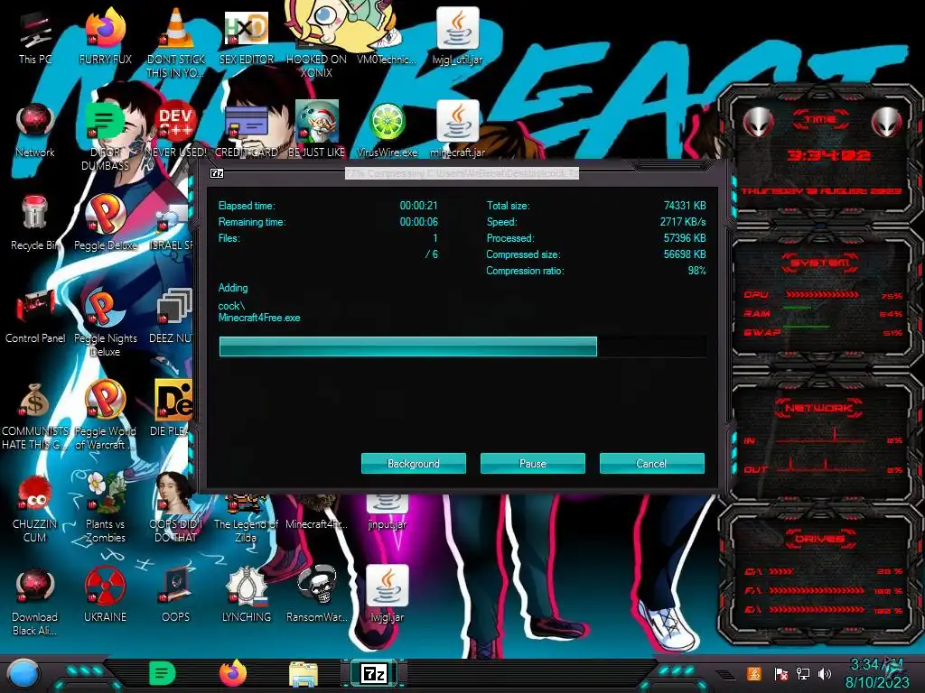Launch Peggle Nights Deluxe
The width and height of the screenshot is (925, 693).
point(105,322)
